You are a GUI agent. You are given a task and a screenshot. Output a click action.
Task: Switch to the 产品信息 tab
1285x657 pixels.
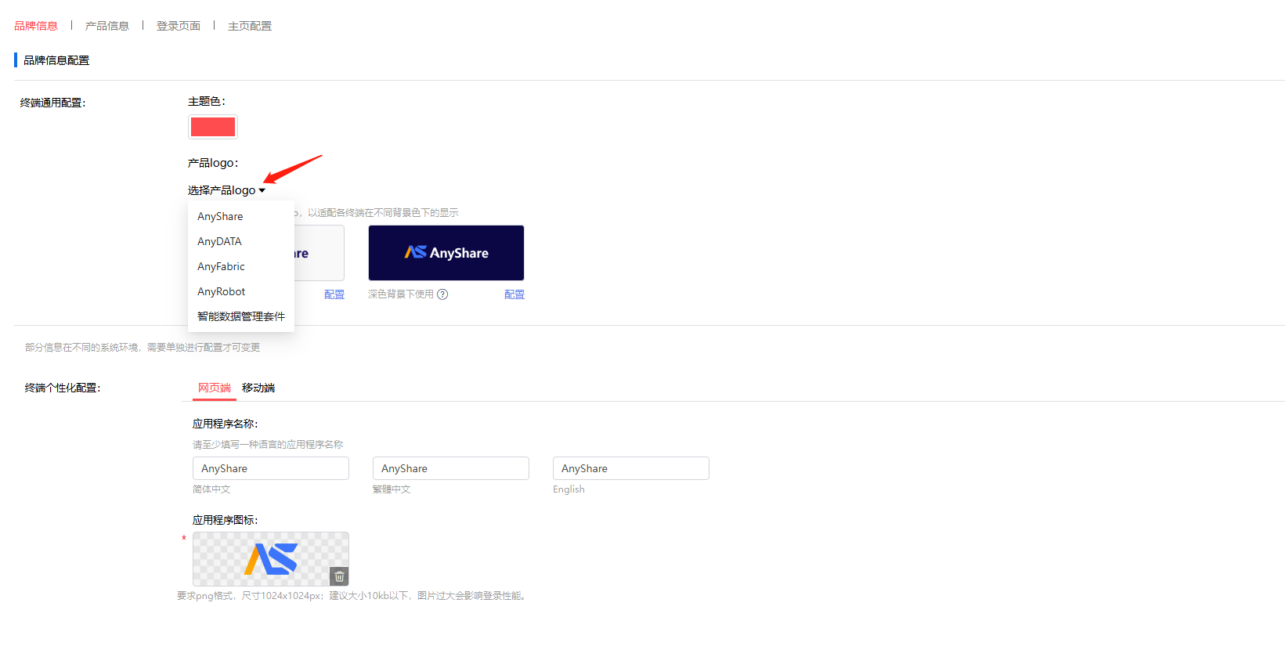point(107,26)
